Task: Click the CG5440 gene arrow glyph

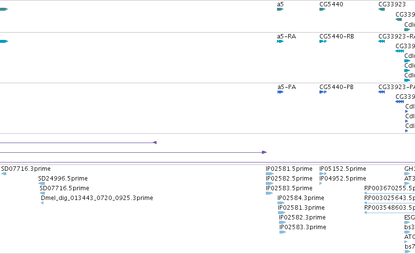Action: 322,9
